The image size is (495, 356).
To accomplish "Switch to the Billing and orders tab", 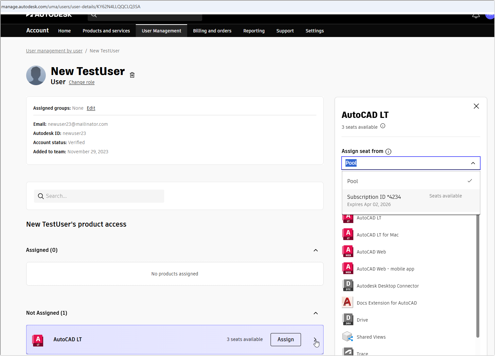I will point(212,30).
